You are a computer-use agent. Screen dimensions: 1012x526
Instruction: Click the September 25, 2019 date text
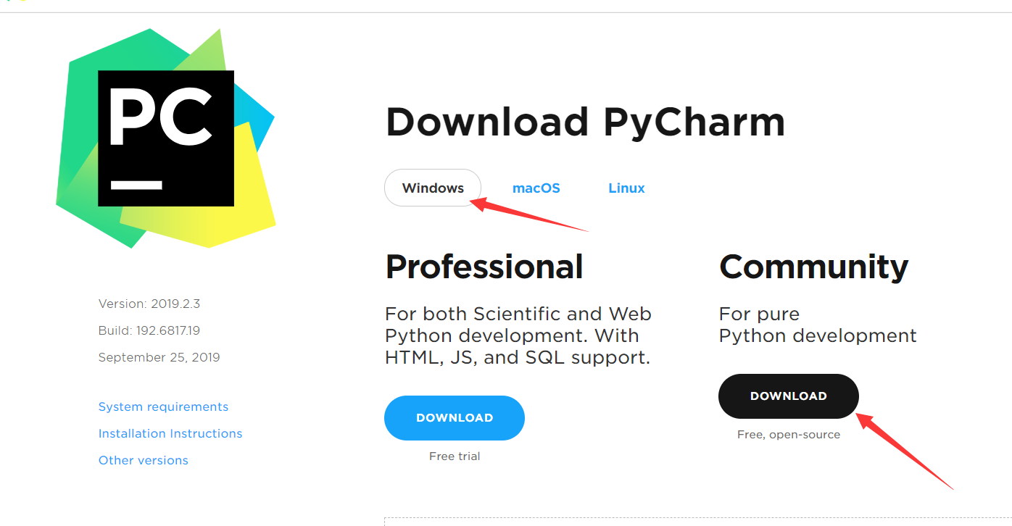click(159, 356)
